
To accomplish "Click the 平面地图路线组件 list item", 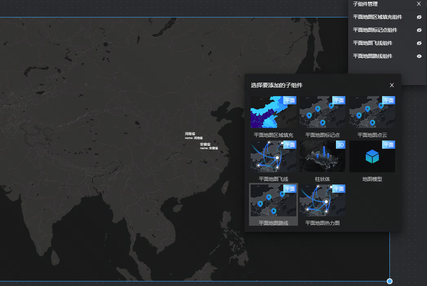I will (x=372, y=56).
